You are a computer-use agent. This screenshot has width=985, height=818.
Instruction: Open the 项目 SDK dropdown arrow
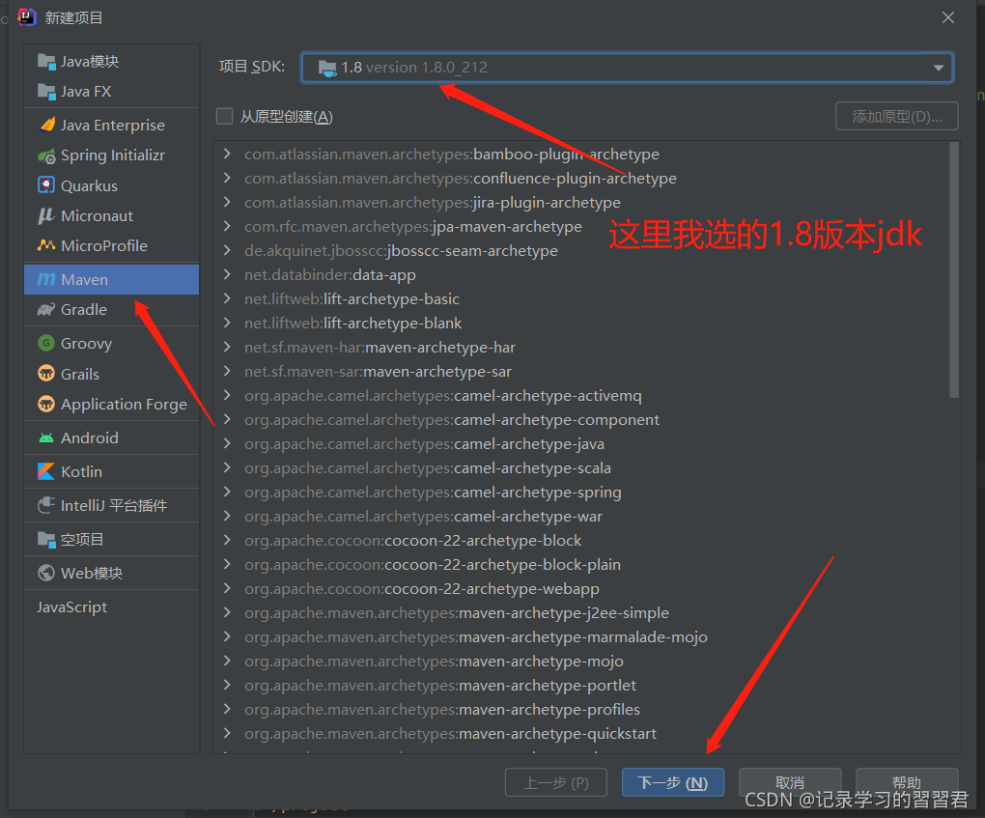point(939,68)
